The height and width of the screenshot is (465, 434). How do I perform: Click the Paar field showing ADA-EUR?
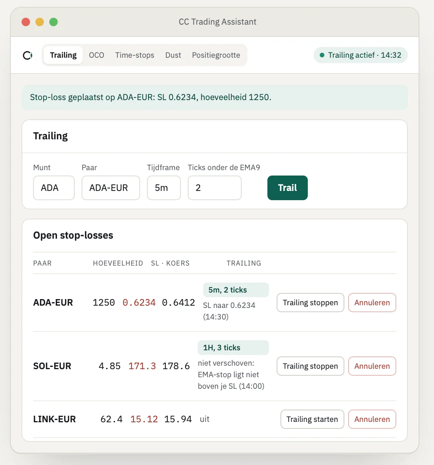click(111, 188)
